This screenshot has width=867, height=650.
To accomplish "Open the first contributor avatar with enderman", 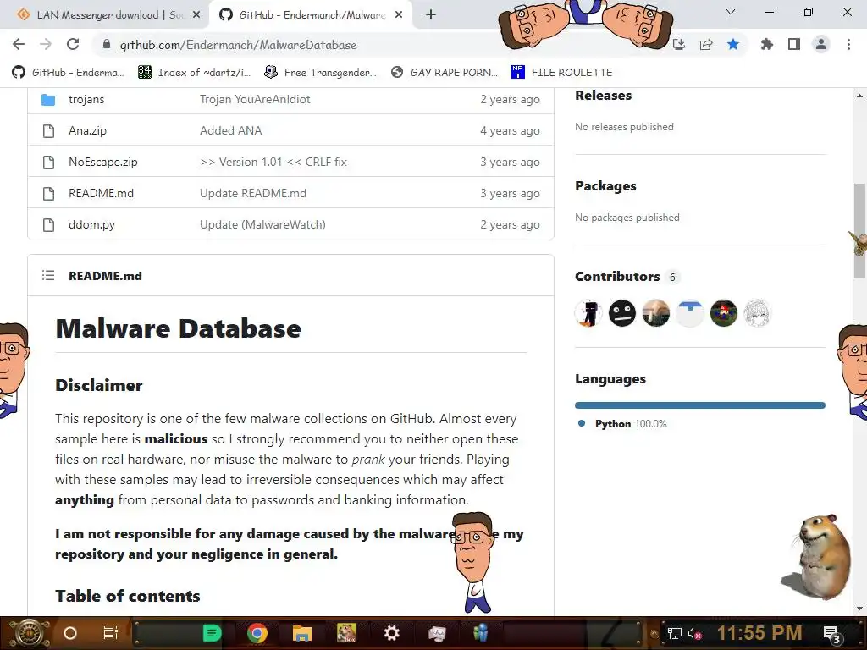I will tap(588, 313).
